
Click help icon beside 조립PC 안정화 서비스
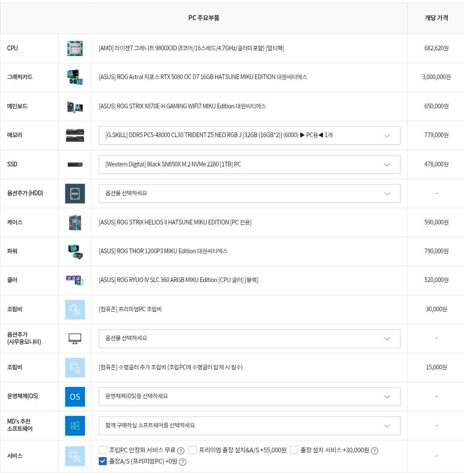point(181,451)
